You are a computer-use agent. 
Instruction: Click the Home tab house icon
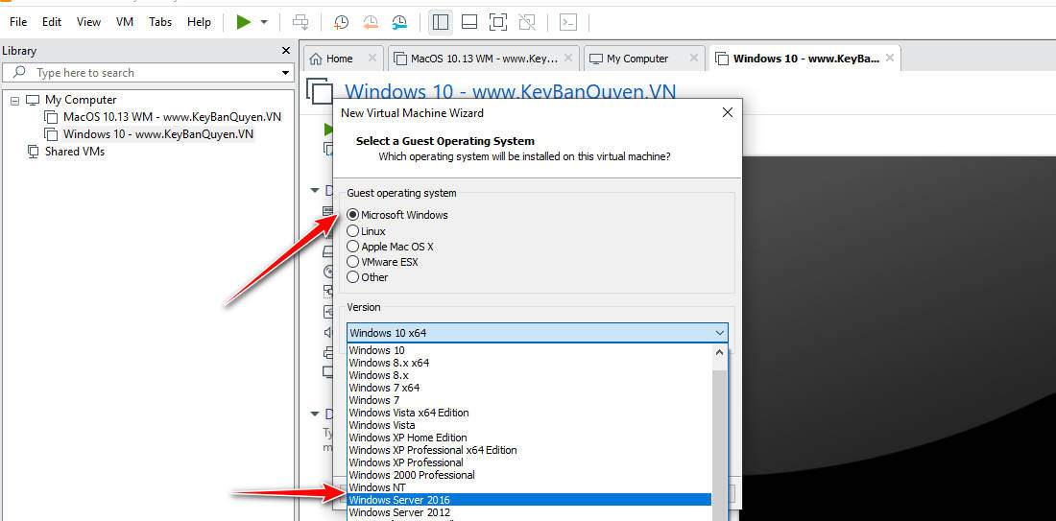315,59
